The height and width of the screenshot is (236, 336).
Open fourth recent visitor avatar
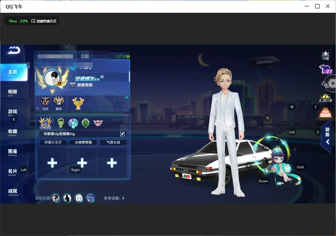[x=90, y=198]
